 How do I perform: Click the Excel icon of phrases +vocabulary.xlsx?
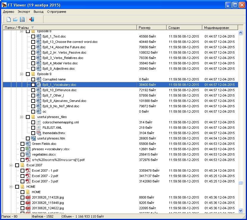coord(28,149)
